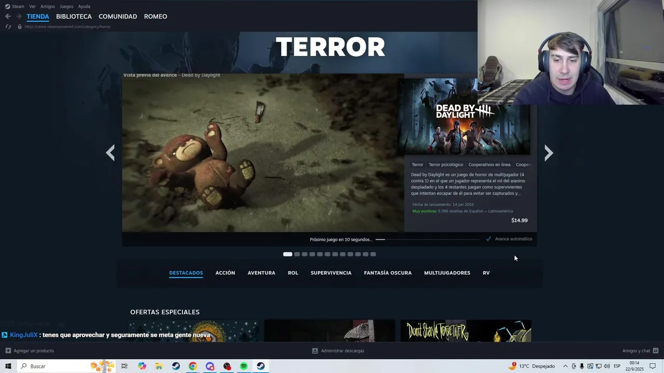The width and height of the screenshot is (664, 373).
Task: Open the Steam menu
Action: (x=18, y=6)
